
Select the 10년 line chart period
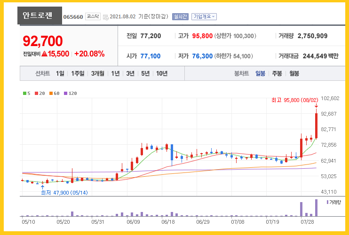(162, 73)
